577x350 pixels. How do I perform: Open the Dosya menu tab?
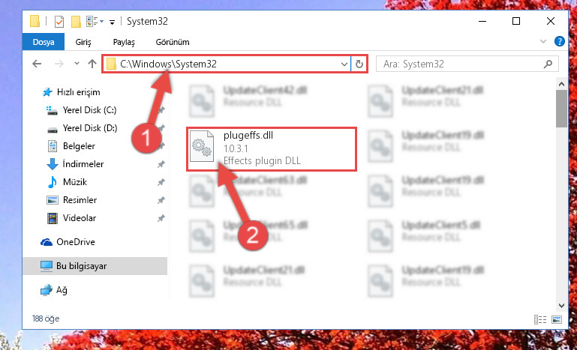44,42
